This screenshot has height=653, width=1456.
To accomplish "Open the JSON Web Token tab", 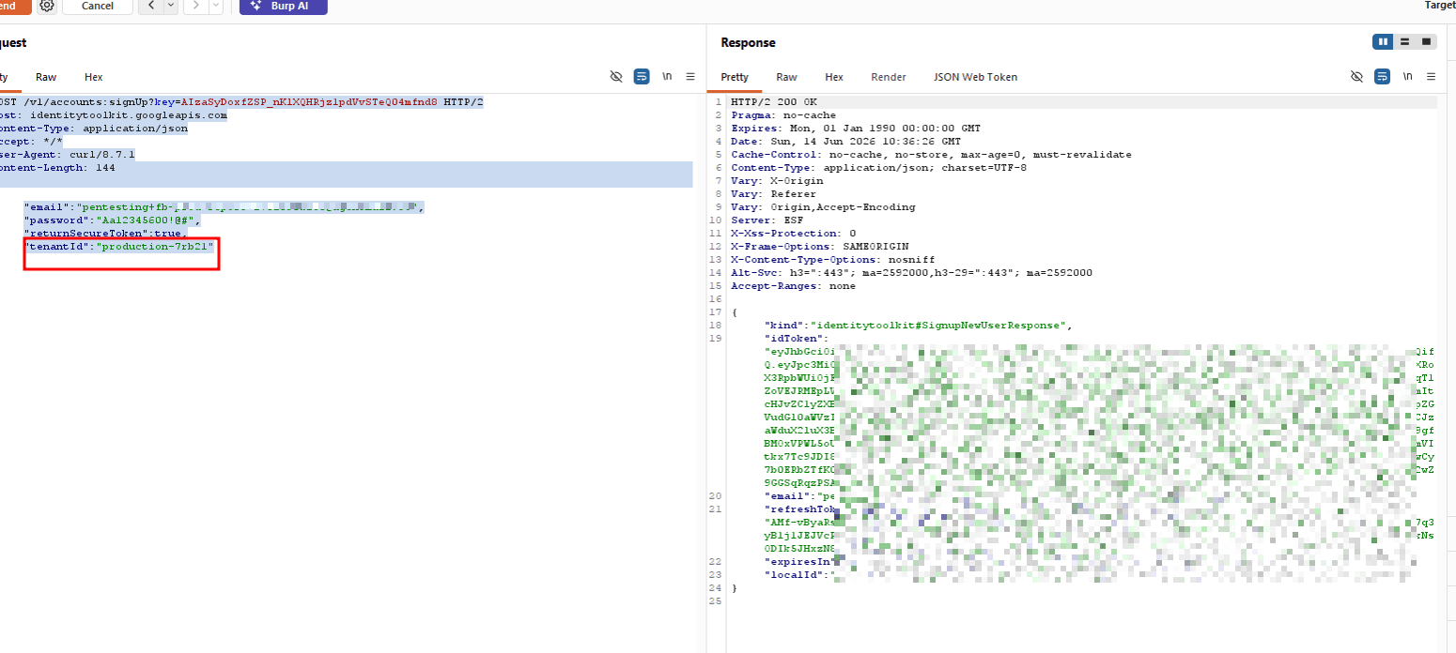I will click(975, 77).
